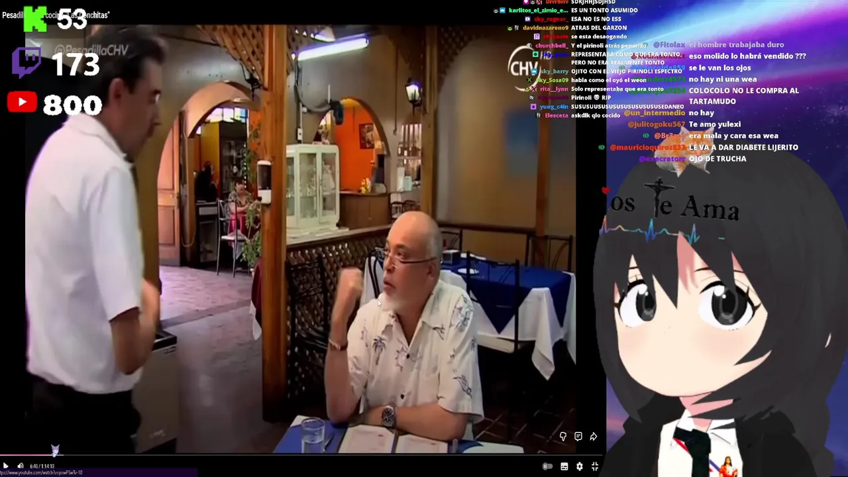This screenshot has height=477, width=848.
Task: Seek on the video progress bar
Action: 301,456
